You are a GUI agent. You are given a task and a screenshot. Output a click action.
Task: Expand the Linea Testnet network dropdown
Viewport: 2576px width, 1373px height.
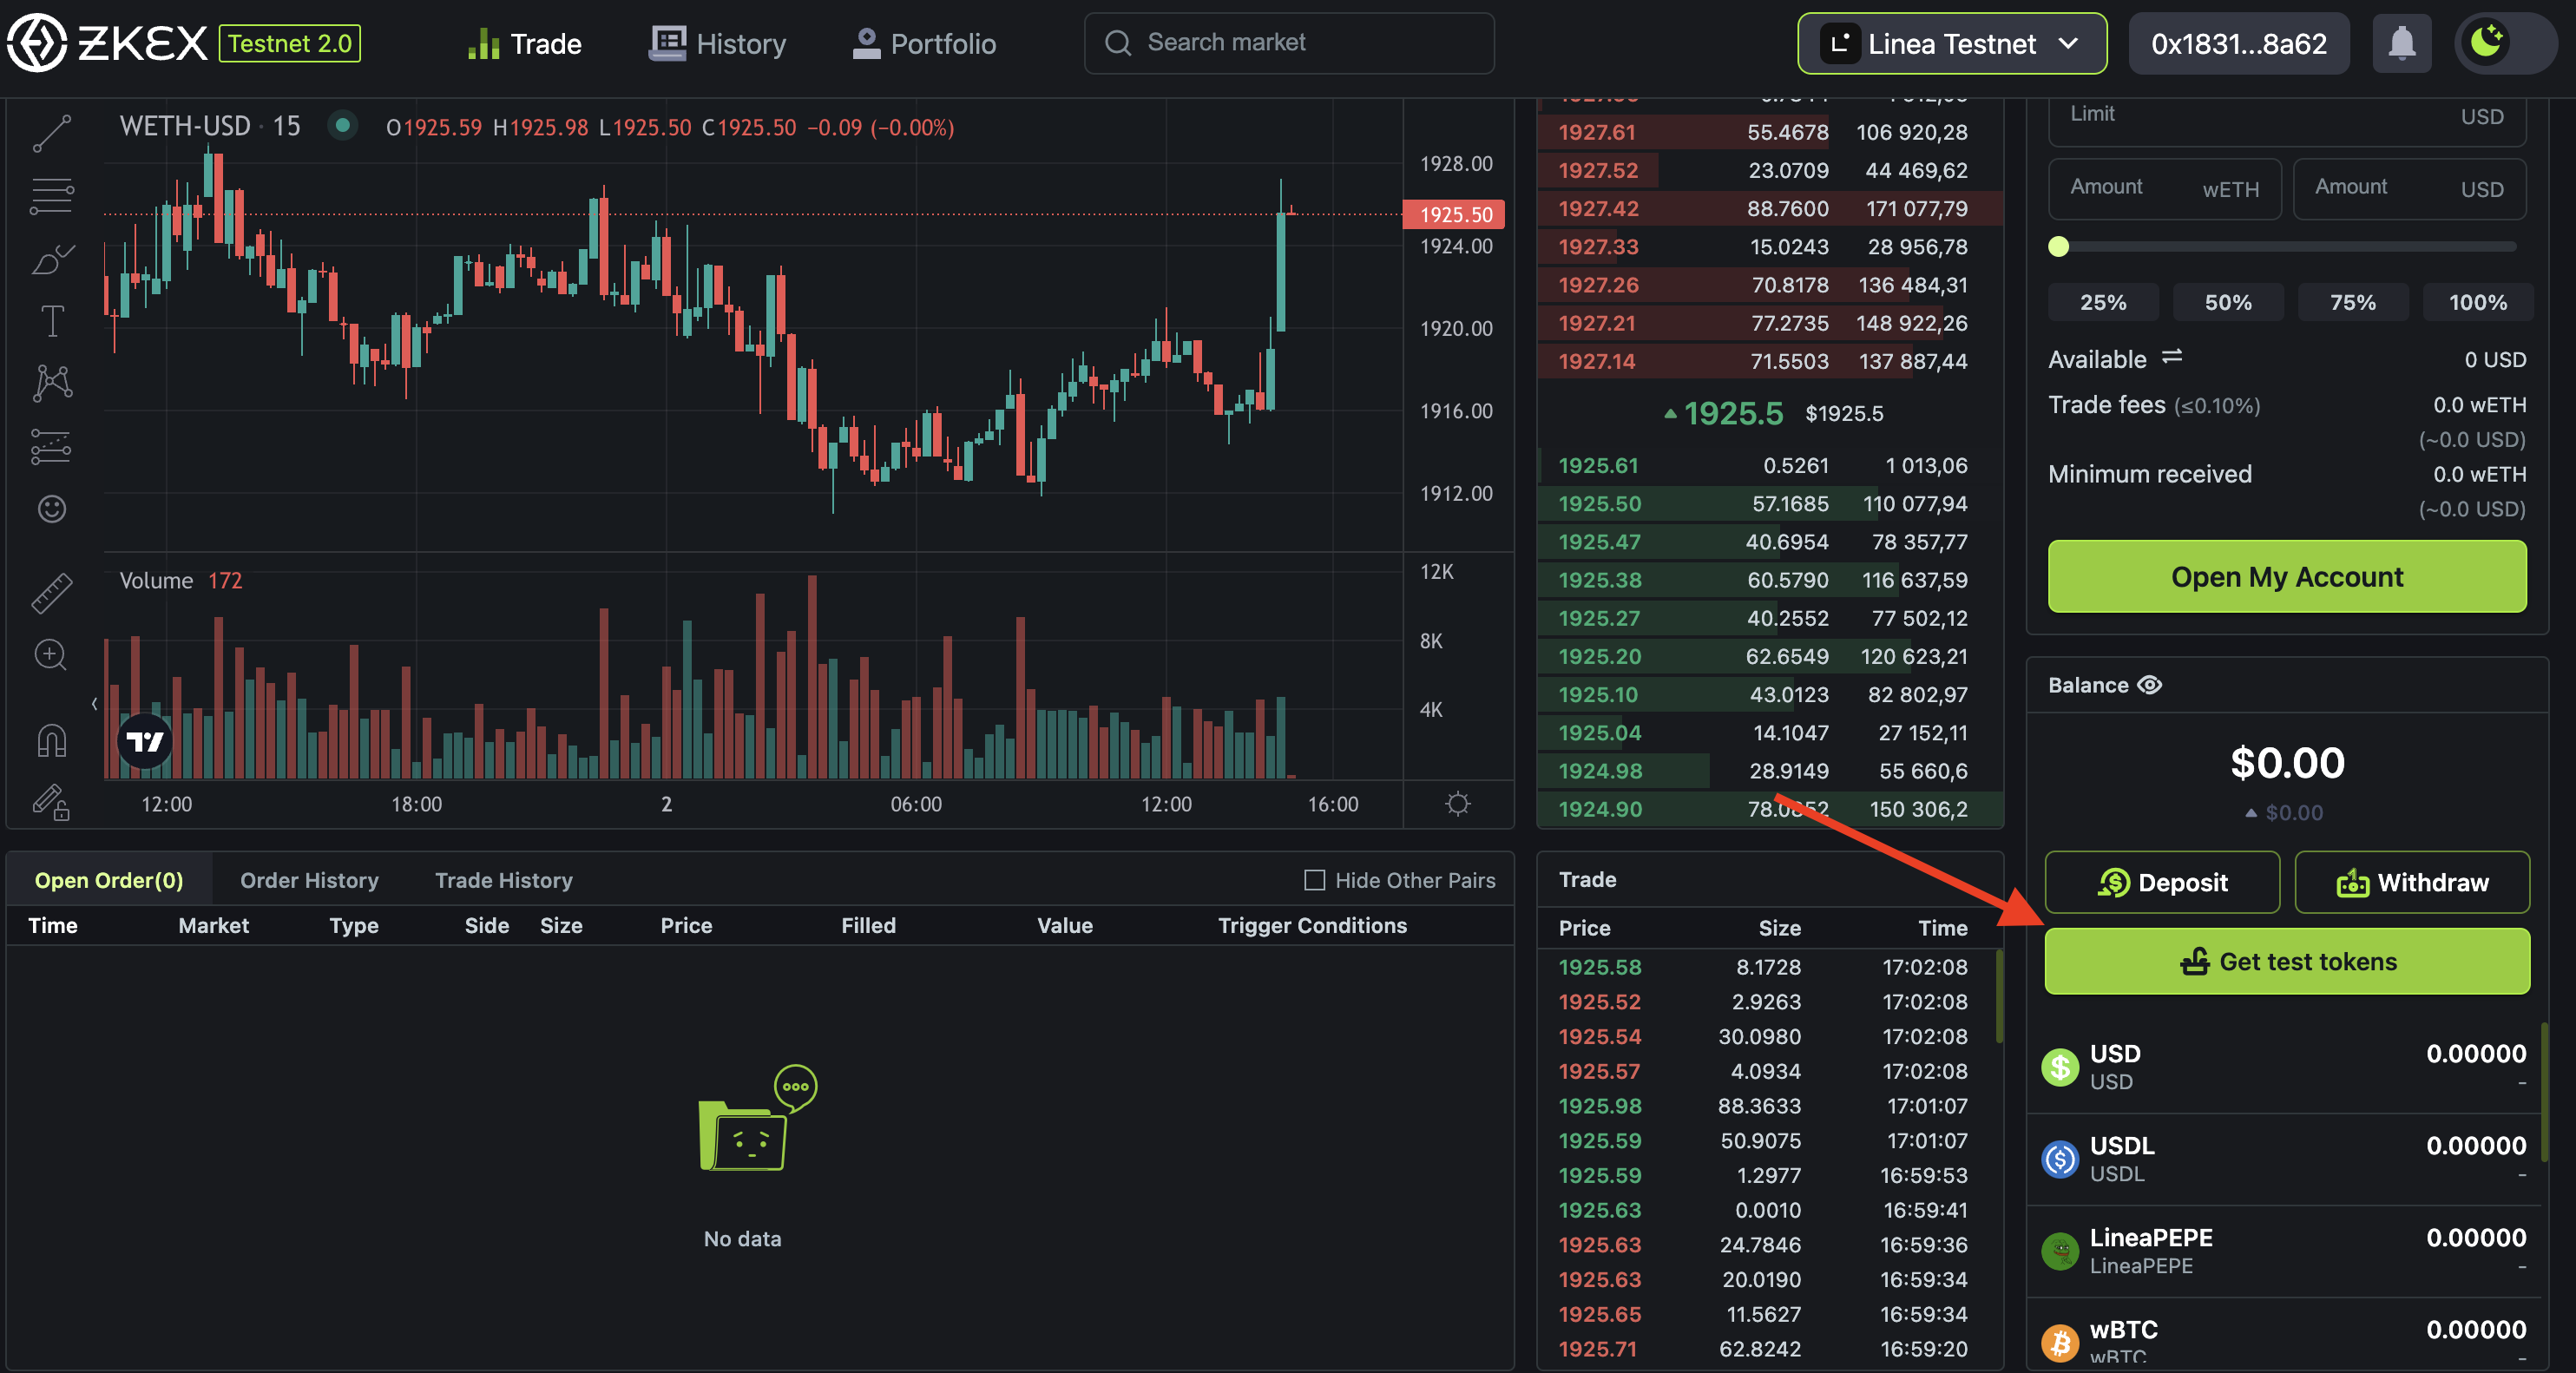pos(1951,44)
